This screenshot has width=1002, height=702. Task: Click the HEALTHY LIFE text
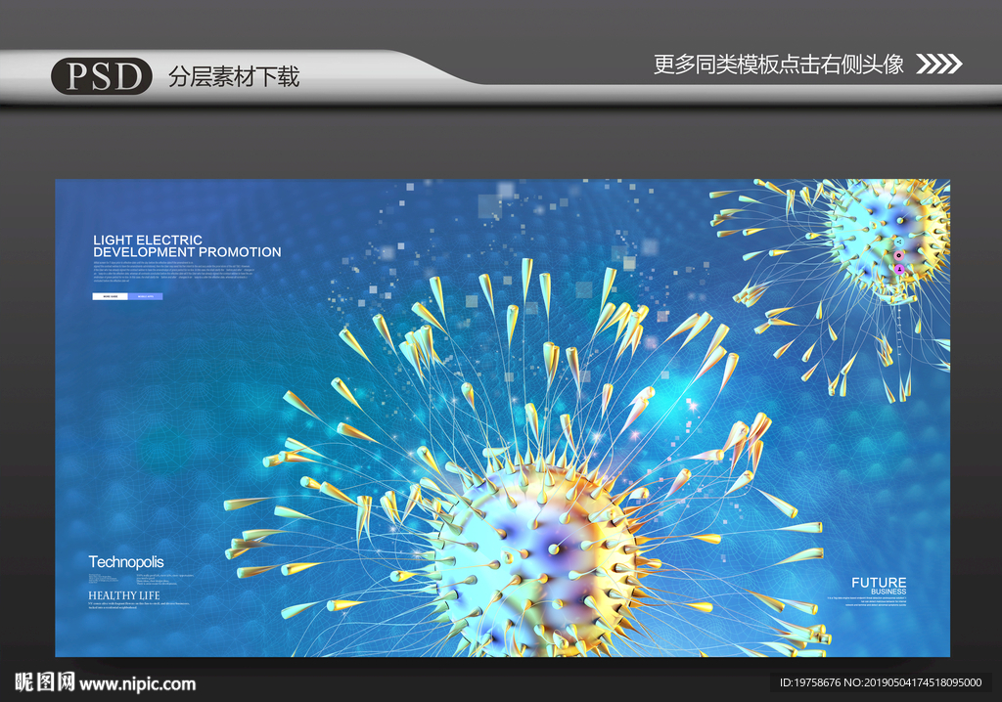(x=124, y=595)
